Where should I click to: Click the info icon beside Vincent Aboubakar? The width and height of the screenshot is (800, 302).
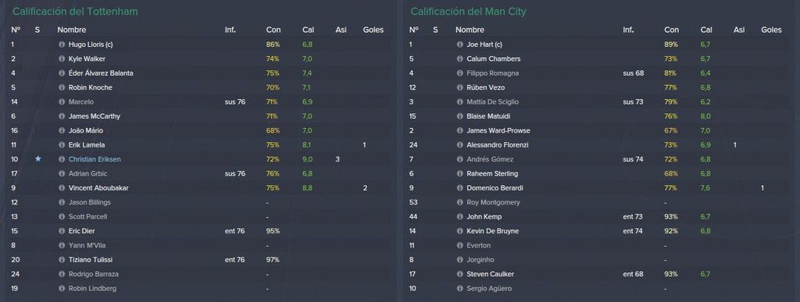[62, 188]
